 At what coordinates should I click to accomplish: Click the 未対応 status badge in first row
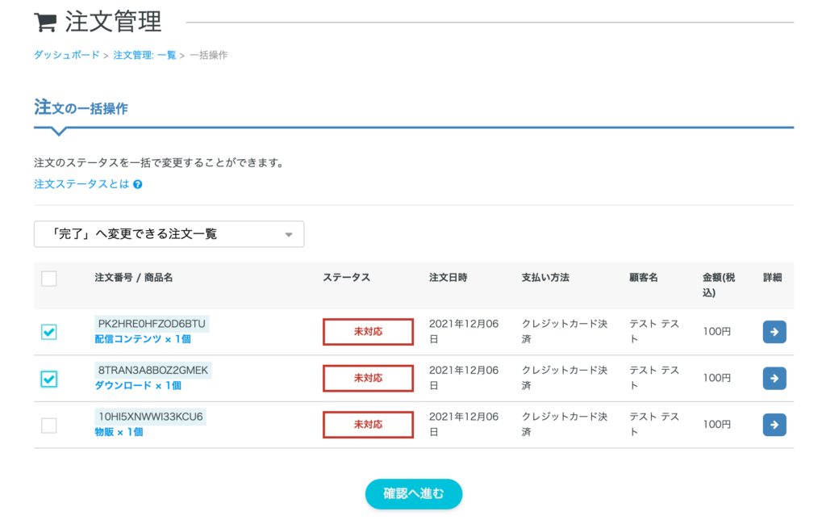tap(368, 332)
